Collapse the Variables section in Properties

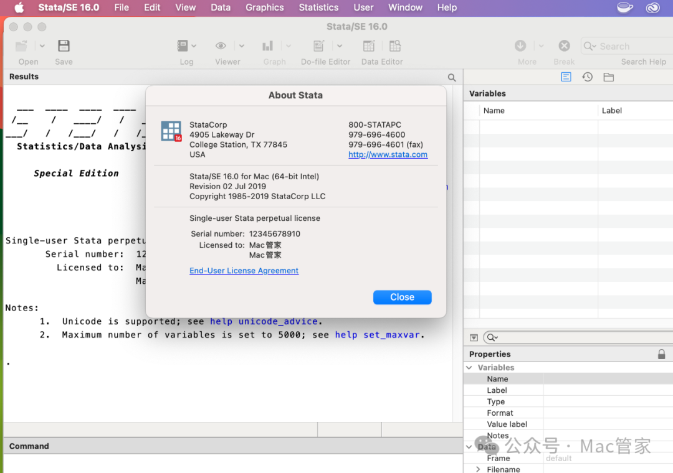[x=469, y=368]
